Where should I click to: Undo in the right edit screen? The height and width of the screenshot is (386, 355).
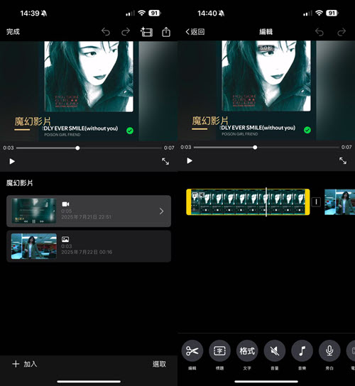point(319,32)
